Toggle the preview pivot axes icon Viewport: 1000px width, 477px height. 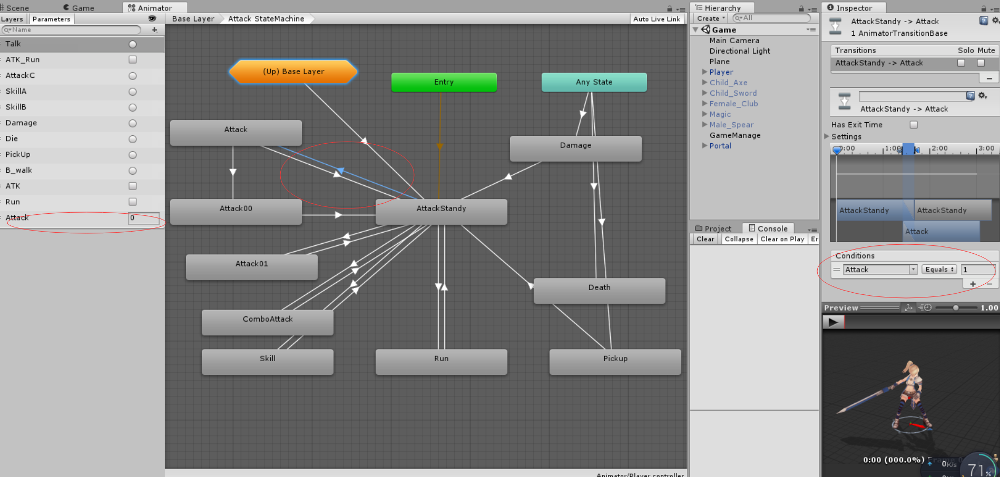[908, 307]
